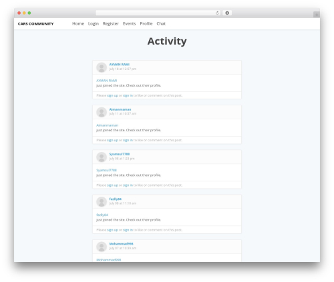This screenshot has height=282, width=334.
Task: Open AYMAN RAMI bold header name
Action: tap(120, 65)
